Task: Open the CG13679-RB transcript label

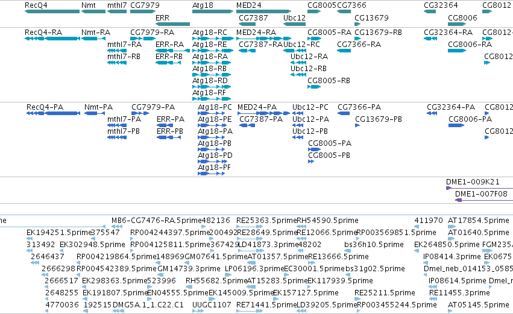Action: (378, 33)
